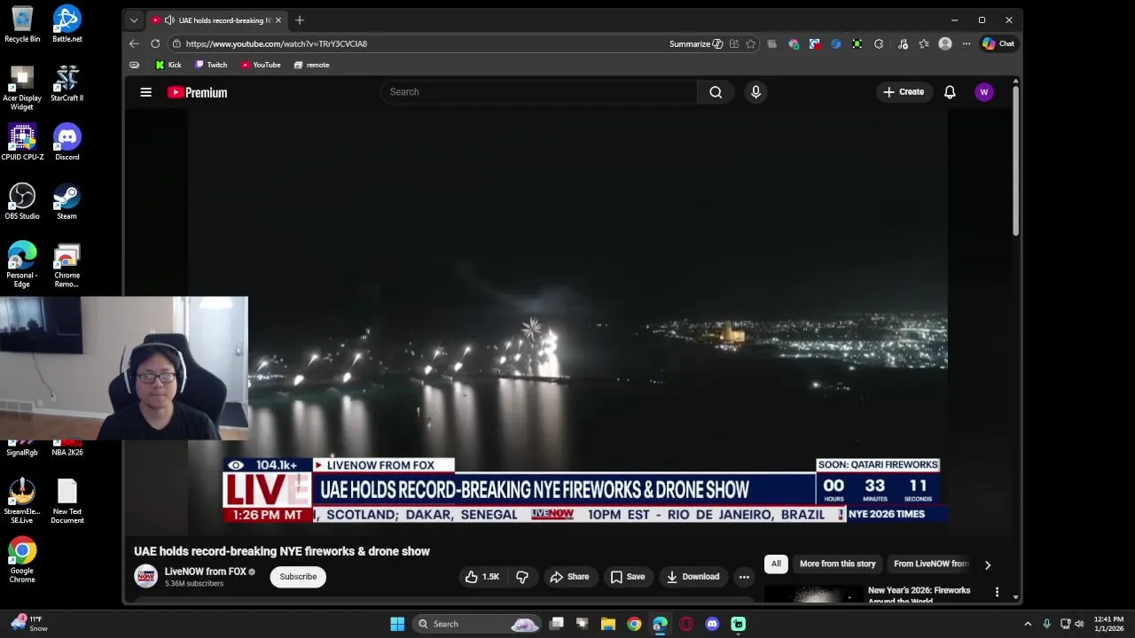Screen dimensions: 1135x638
Task: Show hidden system tray icons
Action: pyautogui.click(x=1028, y=624)
